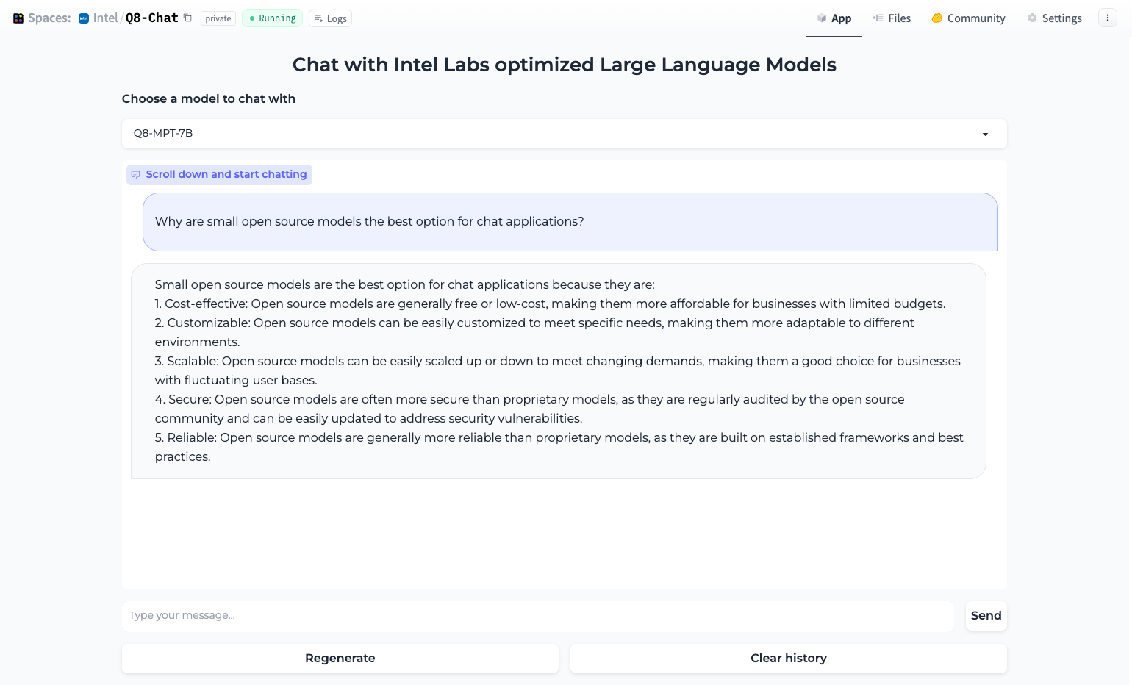Screen dimensions: 1132x685
Task: Open the Settings tab
Action: click(1054, 18)
